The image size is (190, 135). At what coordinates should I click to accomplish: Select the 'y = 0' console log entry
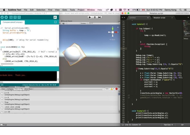[59, 94]
